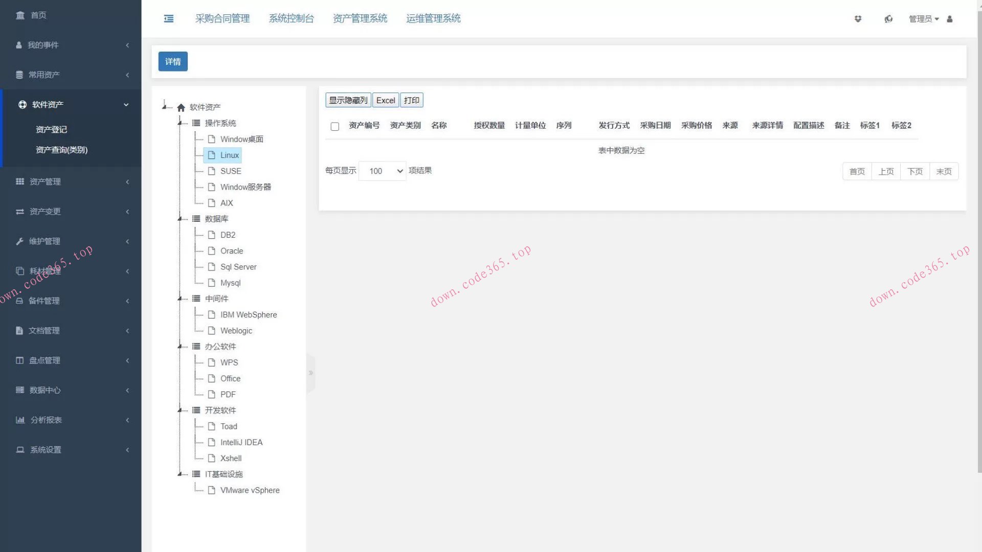Switch to the 资产管理系统 top menu
This screenshot has height=552, width=982.
tap(360, 19)
